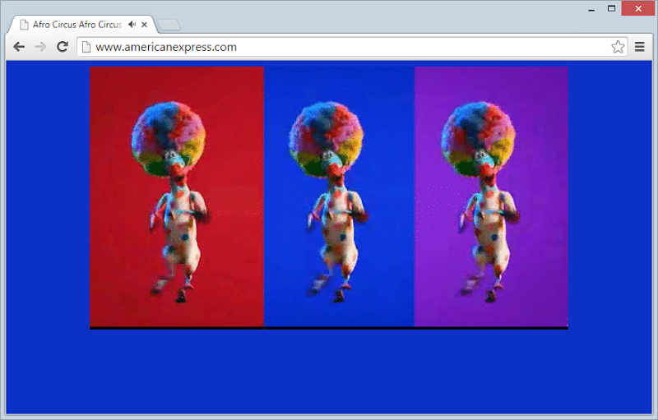This screenshot has height=420, width=658.
Task: Close the browser window
Action: click(x=638, y=8)
